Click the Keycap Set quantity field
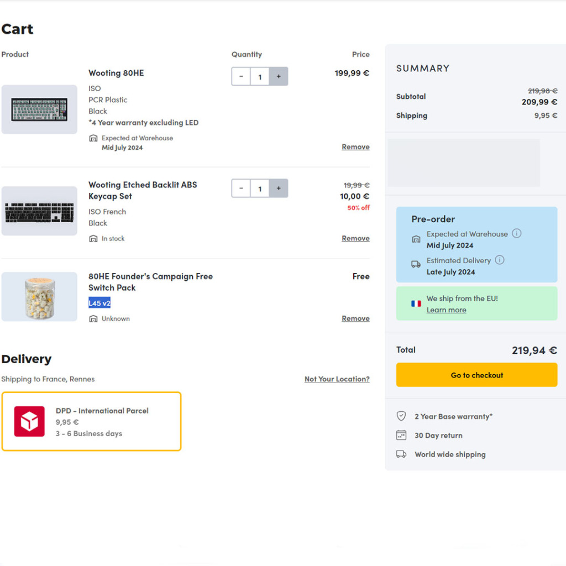This screenshot has height=566, width=566. click(x=260, y=188)
